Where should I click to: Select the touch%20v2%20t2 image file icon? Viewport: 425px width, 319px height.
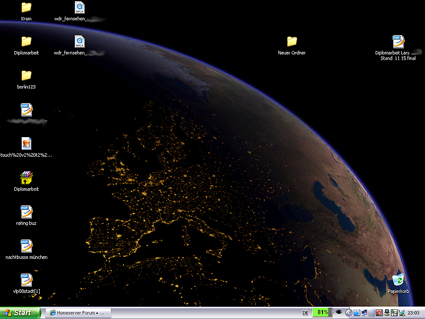[26, 144]
